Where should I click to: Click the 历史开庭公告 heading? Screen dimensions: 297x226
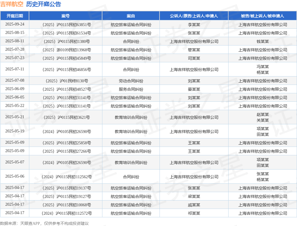coord(44,4)
